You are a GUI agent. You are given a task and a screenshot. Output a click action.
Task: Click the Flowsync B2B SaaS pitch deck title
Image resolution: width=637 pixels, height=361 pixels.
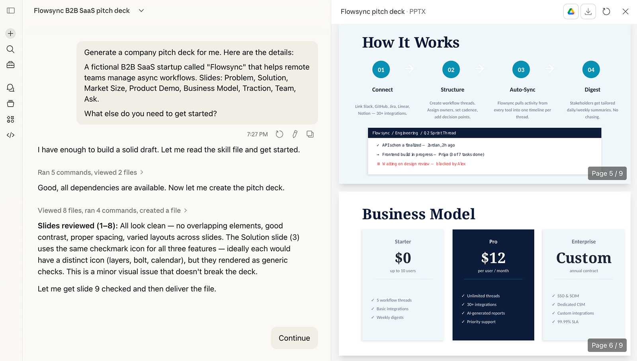82,11
